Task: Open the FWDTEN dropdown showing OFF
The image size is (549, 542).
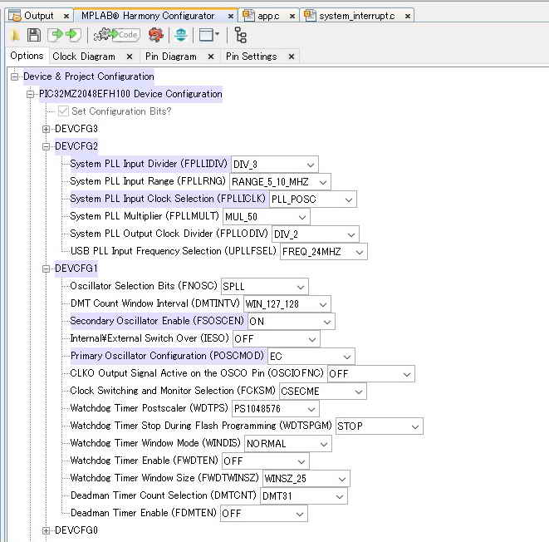Action: (x=266, y=461)
